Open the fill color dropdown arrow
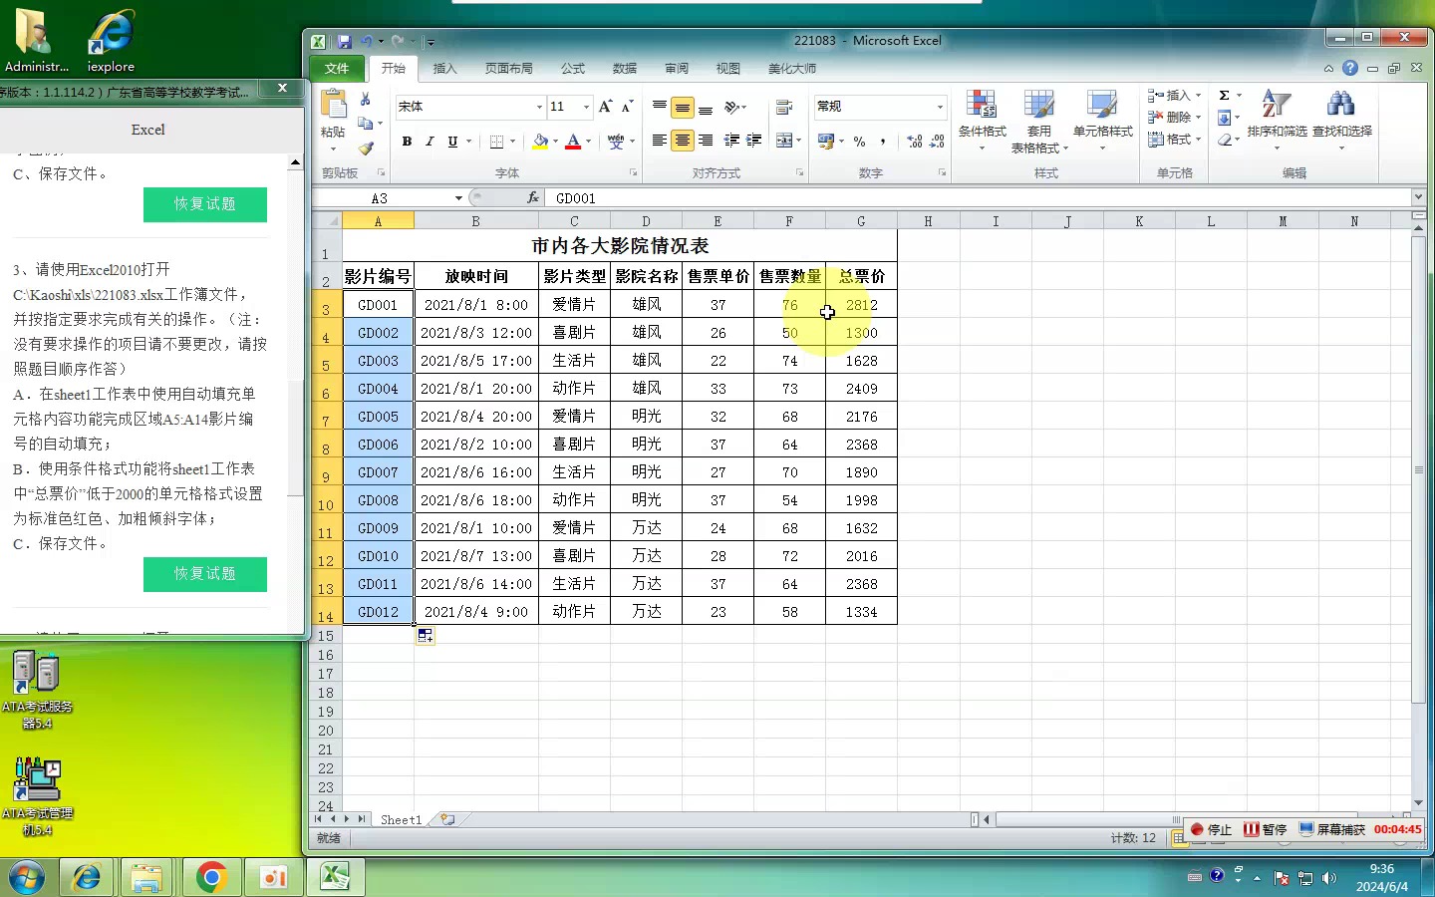 coord(555,142)
